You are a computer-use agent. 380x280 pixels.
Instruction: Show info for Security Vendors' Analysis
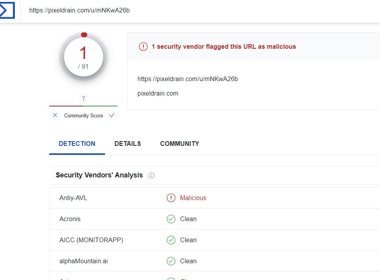[152, 175]
